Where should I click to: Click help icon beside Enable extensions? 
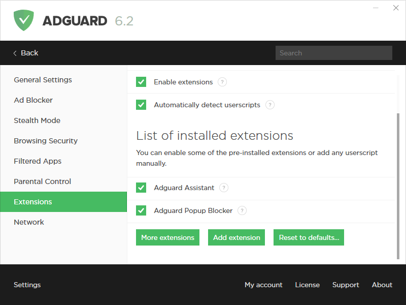coord(222,82)
